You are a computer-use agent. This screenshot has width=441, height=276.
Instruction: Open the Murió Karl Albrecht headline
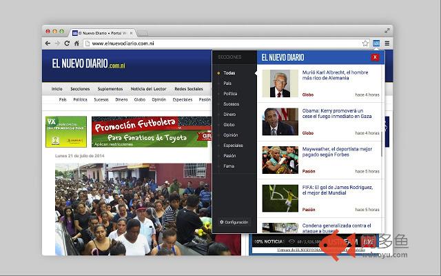(335, 75)
